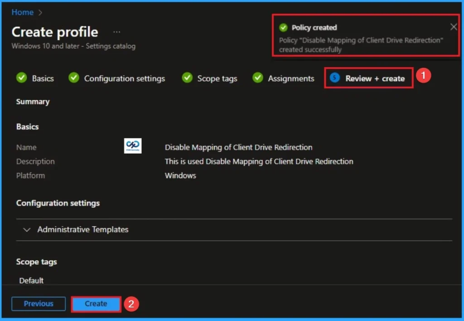Screen dimensions: 464x321
Task: Click the Previous button
Action: tap(39, 304)
